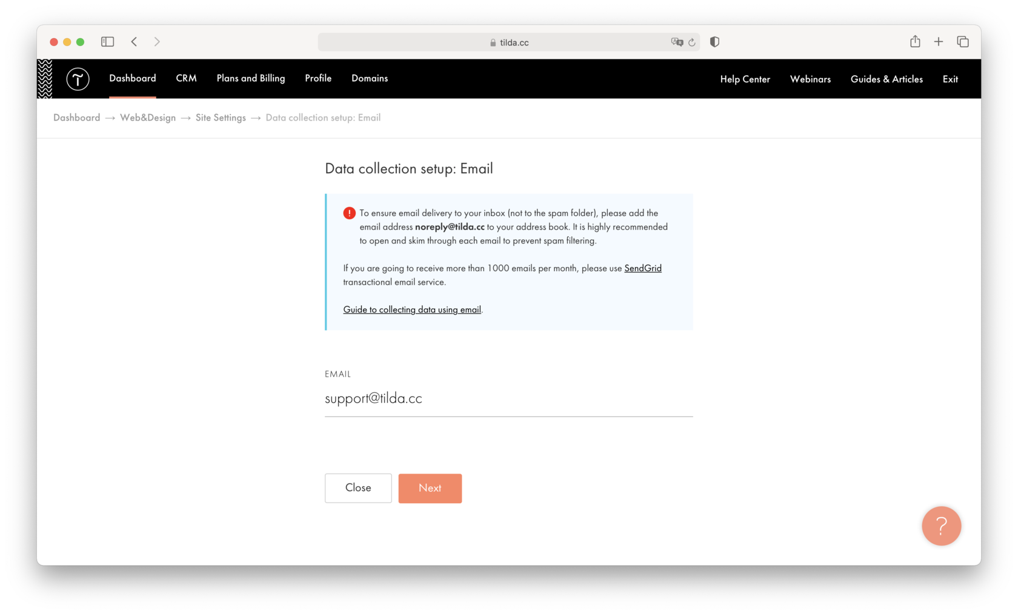The height and width of the screenshot is (614, 1018).
Task: Click the orange help question mark bubble
Action: pos(941,526)
